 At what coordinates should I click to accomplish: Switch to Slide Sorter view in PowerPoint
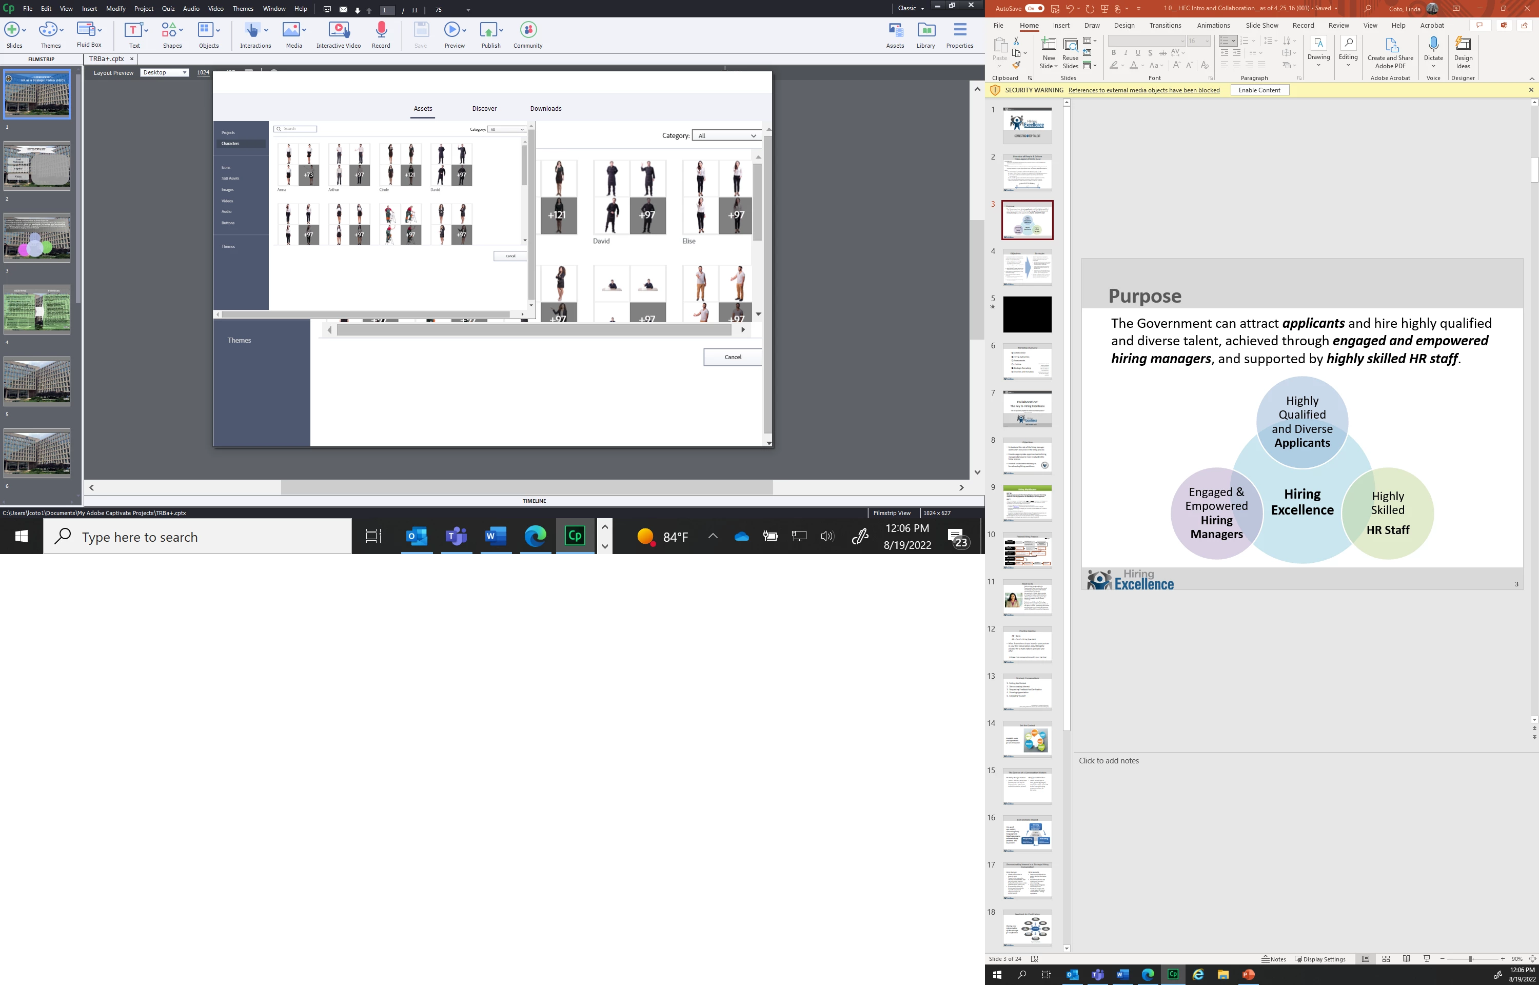[x=1386, y=959]
